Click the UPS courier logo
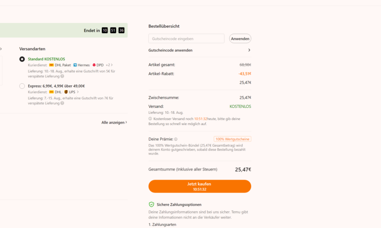 click(66, 92)
